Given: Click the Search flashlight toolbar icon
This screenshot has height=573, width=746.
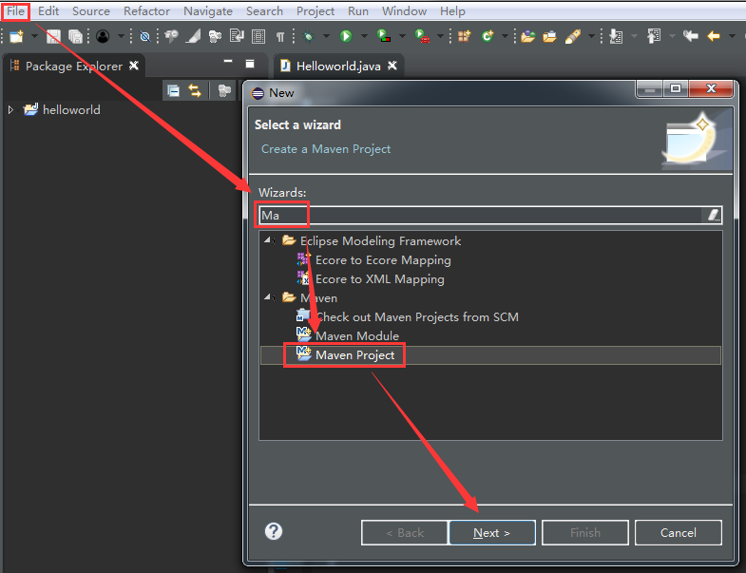Looking at the screenshot, I should point(573,36).
